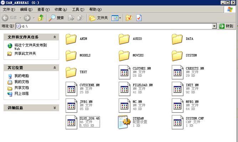Select the CREDITS.NM file icon
The image size is (238, 142).
tap(177, 72)
